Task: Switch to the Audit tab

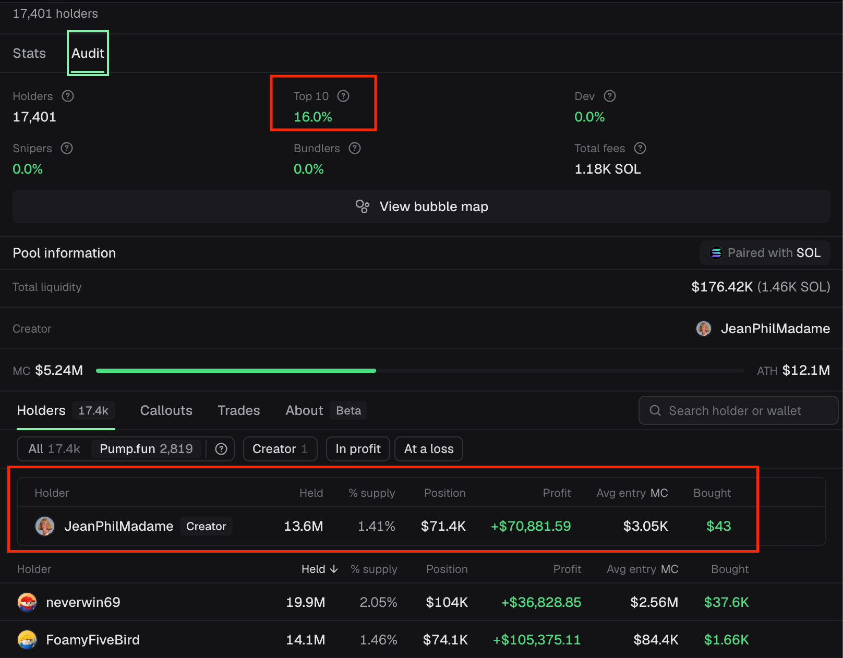Action: (88, 53)
